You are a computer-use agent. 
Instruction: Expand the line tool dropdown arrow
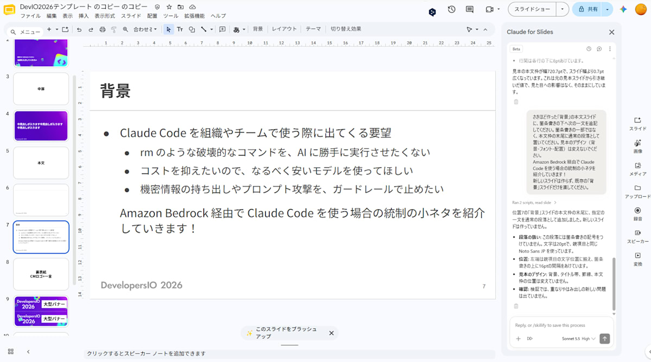coord(211,29)
